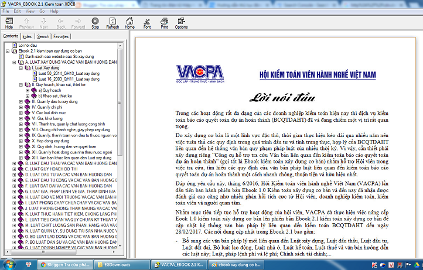The height and width of the screenshot is (270, 423).
Task: Switch to EGDownloads taskbar folder
Action: pos(122,265)
